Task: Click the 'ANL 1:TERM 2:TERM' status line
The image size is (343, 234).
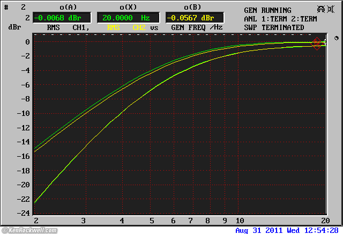Action: (x=280, y=19)
